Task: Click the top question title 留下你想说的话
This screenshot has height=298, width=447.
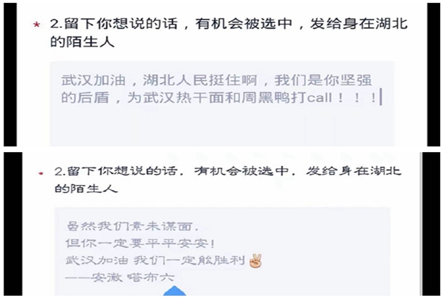Action: (x=122, y=24)
